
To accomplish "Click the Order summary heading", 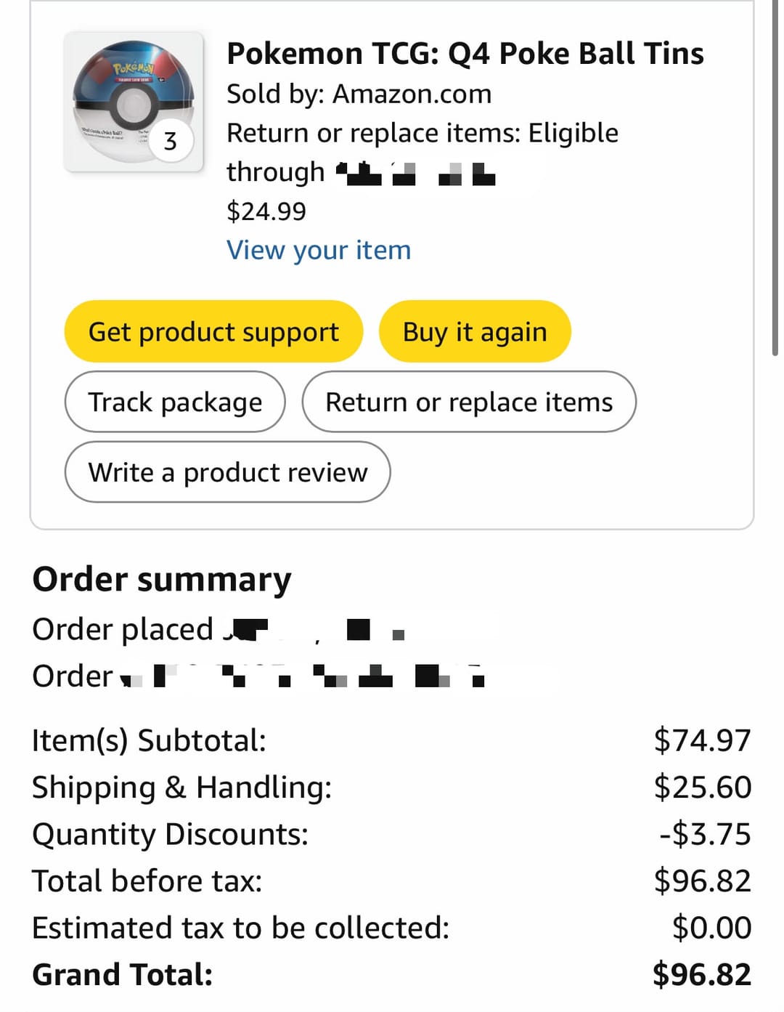I will point(162,580).
